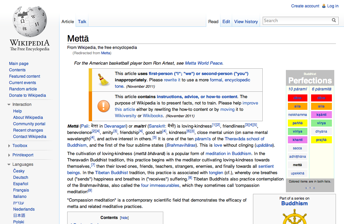The height and width of the screenshot is (224, 344).
Task: Collapse the Interaction sidebar section
Action: click(9, 104)
